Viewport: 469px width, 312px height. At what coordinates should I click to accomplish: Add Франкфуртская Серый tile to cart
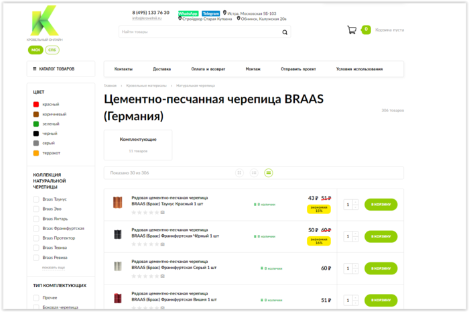[381, 268]
